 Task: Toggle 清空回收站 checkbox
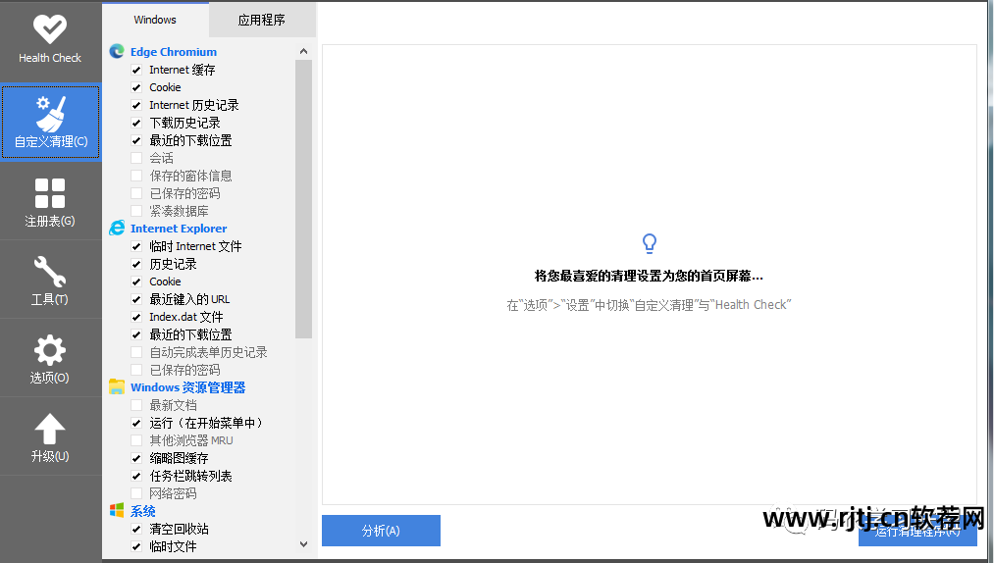point(136,529)
